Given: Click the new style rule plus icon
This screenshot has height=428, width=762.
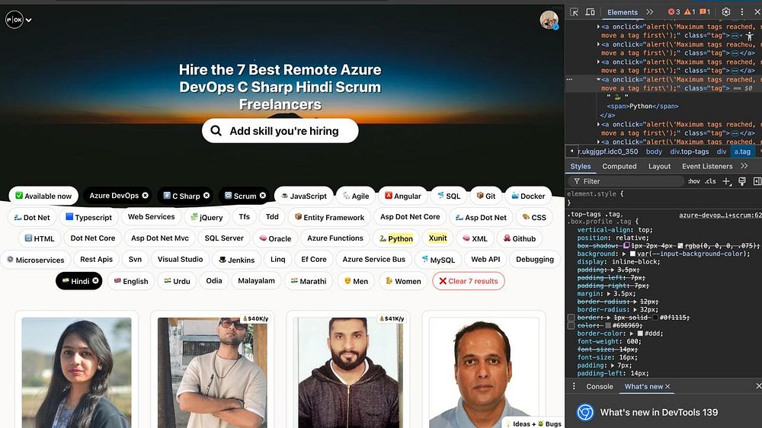Looking at the screenshot, I should point(726,181).
